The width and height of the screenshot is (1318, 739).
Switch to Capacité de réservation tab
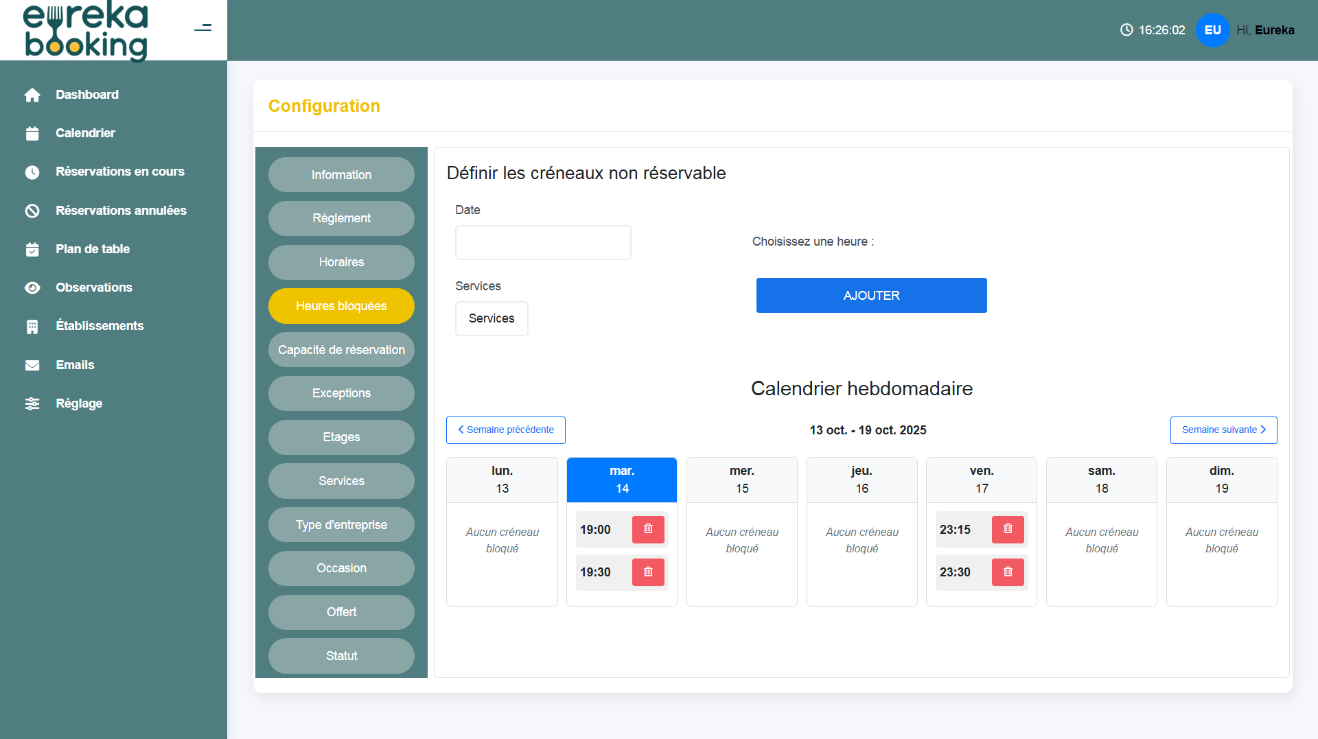pos(341,350)
